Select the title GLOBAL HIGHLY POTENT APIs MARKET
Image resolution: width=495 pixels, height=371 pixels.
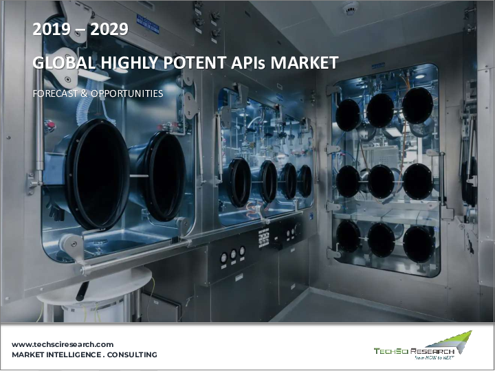click(186, 64)
